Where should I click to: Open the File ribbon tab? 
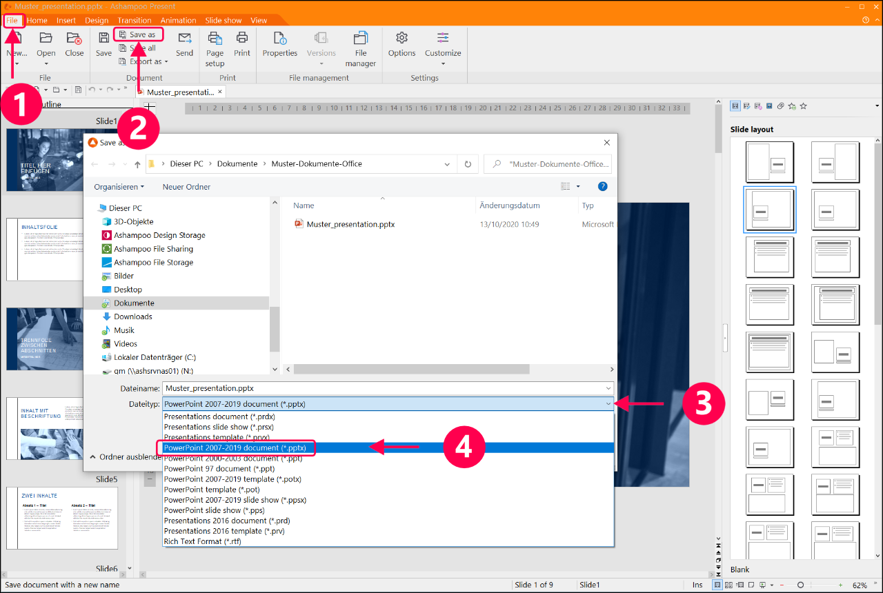pyautogui.click(x=12, y=20)
